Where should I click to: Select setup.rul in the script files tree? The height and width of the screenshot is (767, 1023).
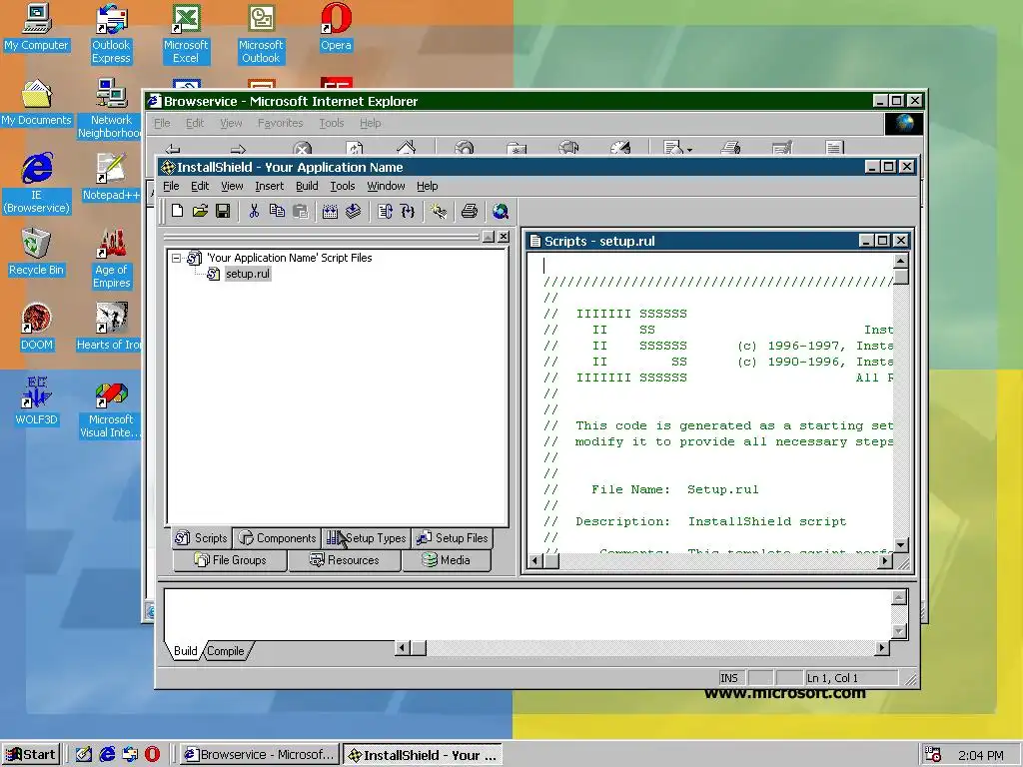[x=248, y=274]
